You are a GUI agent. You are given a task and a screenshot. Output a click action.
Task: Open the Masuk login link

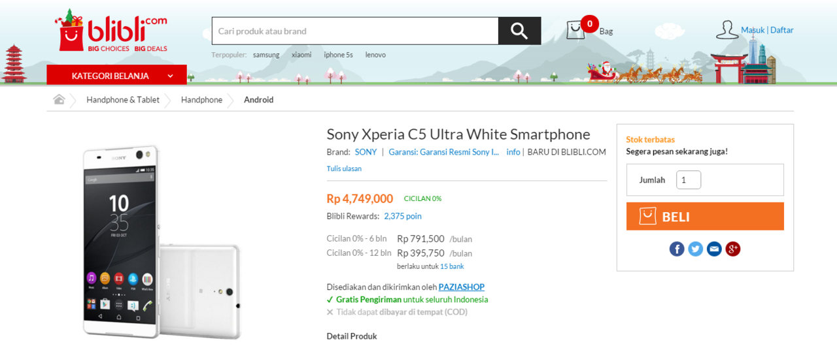753,30
